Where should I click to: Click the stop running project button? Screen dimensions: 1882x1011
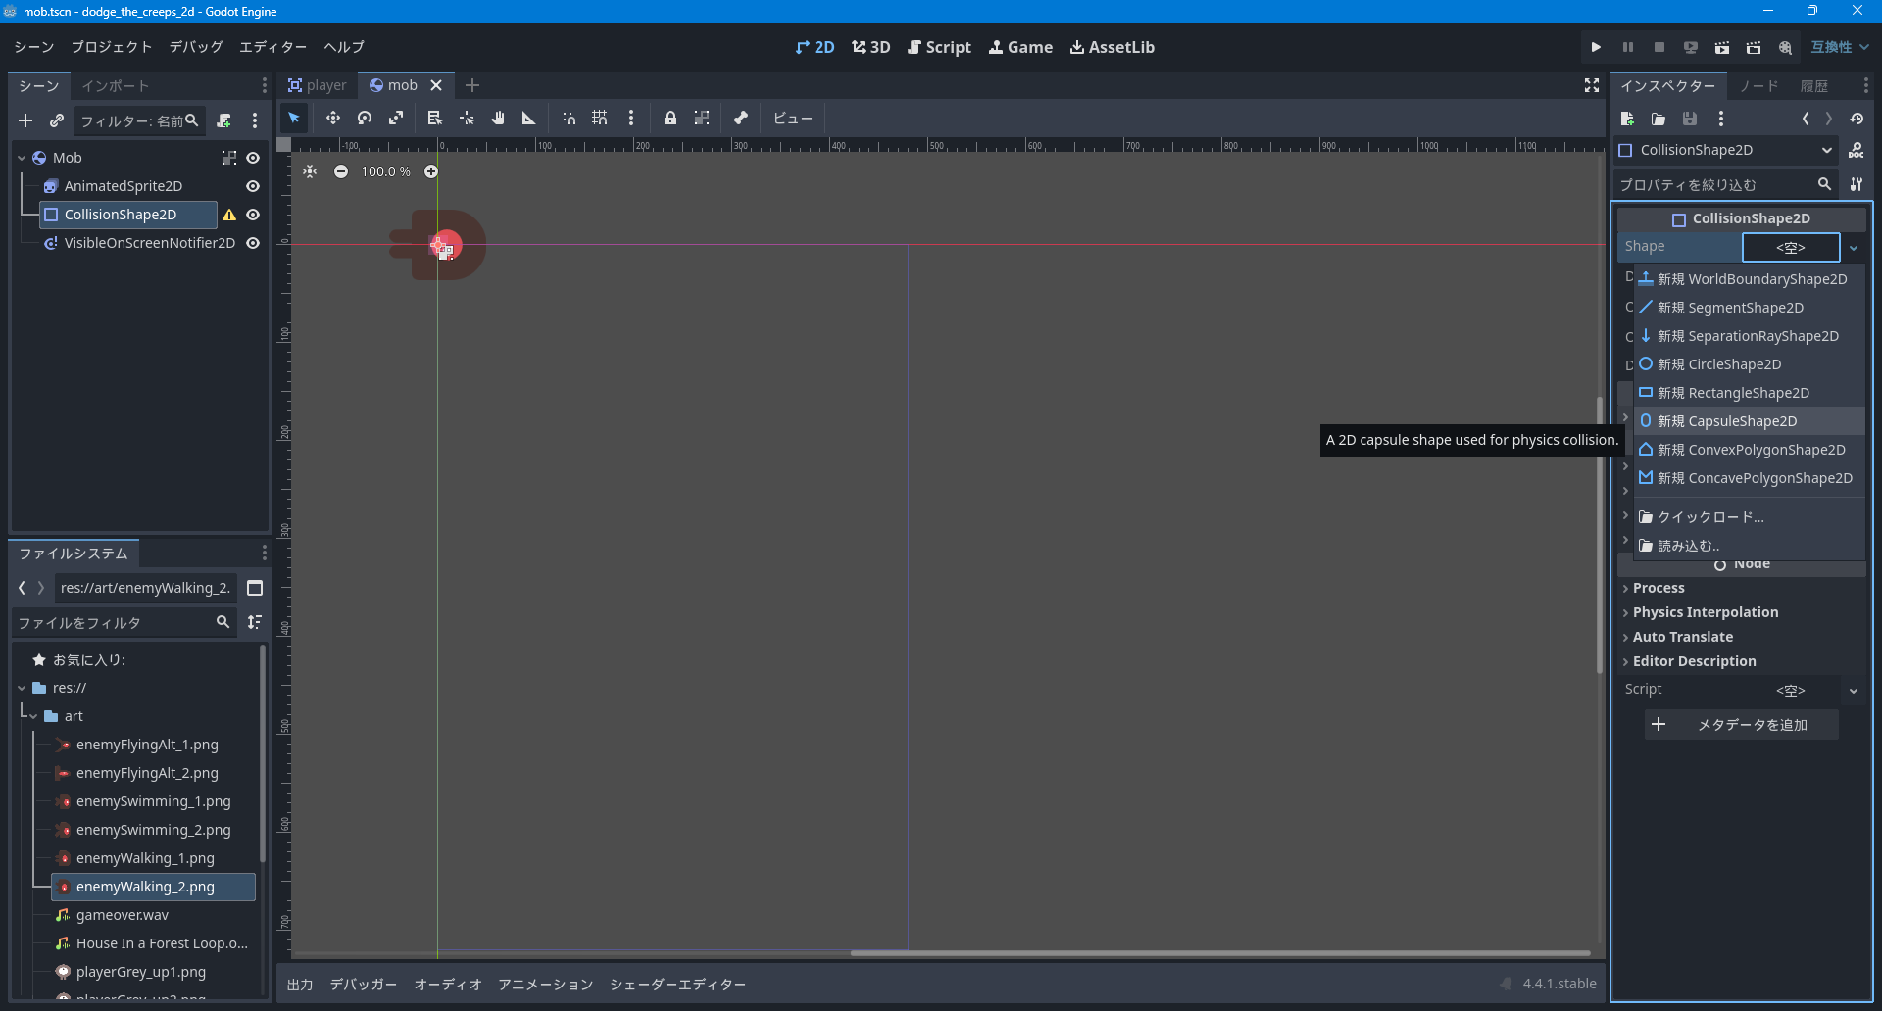(1659, 47)
